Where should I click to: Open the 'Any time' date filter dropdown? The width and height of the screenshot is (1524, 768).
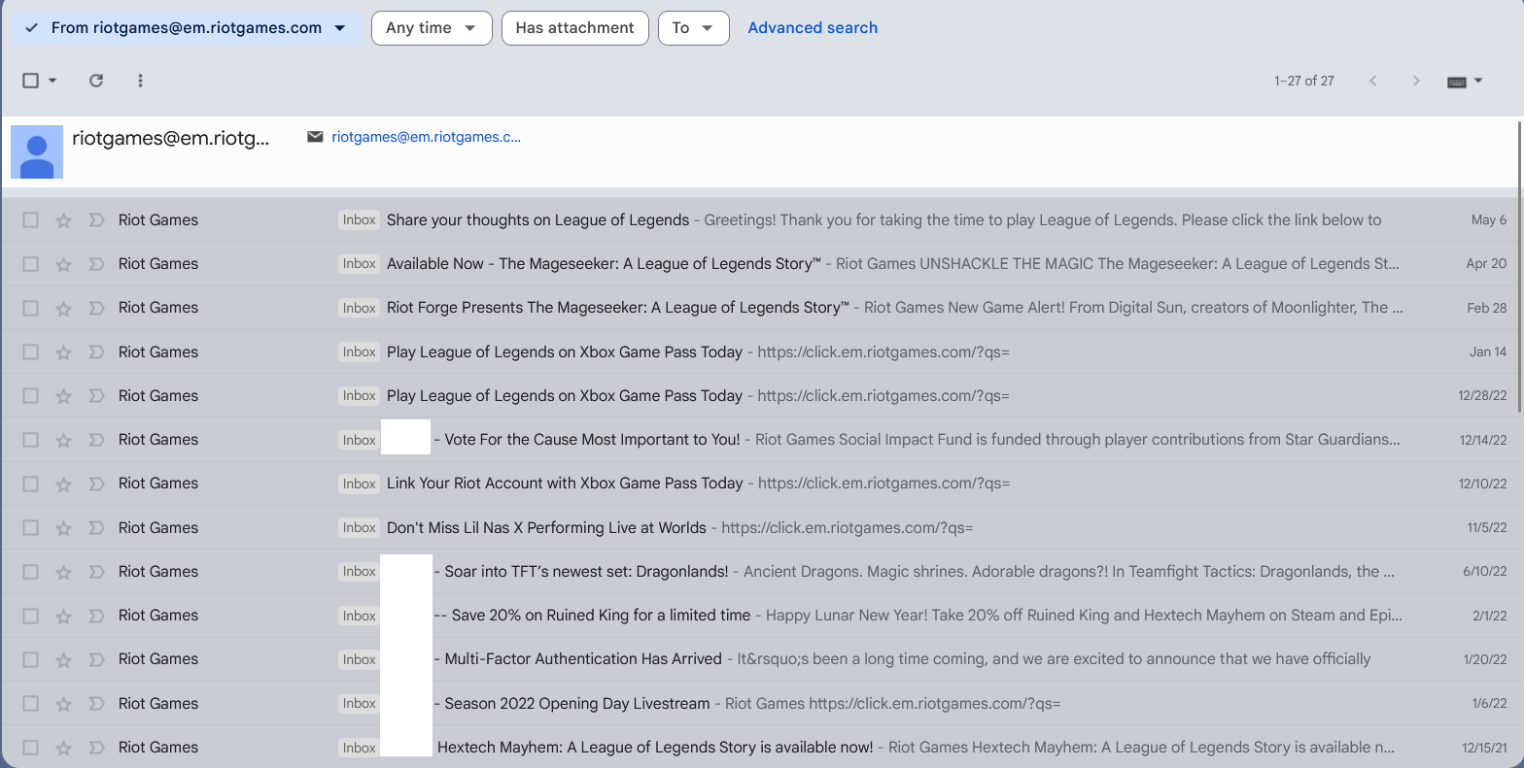tap(432, 28)
